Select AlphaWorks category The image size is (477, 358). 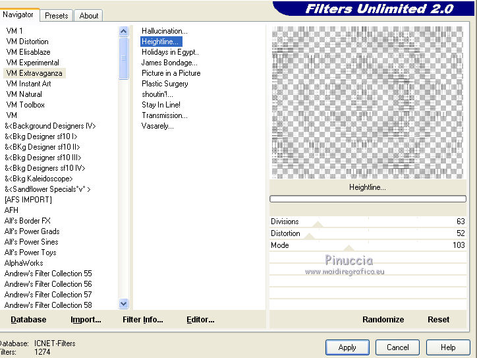24,263
